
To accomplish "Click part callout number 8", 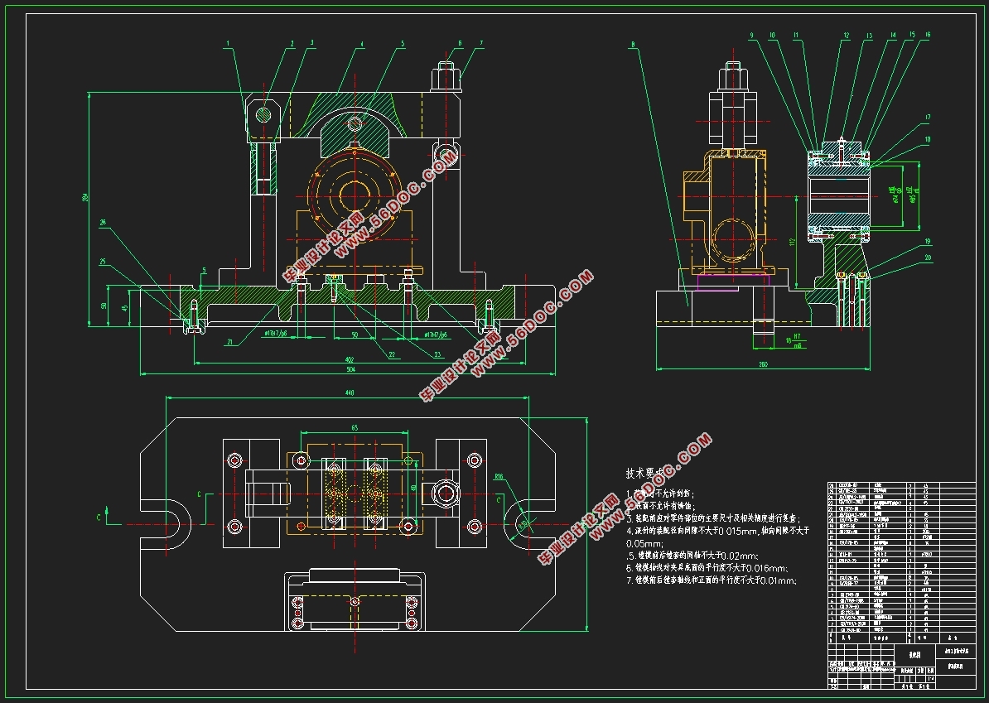I will [632, 44].
